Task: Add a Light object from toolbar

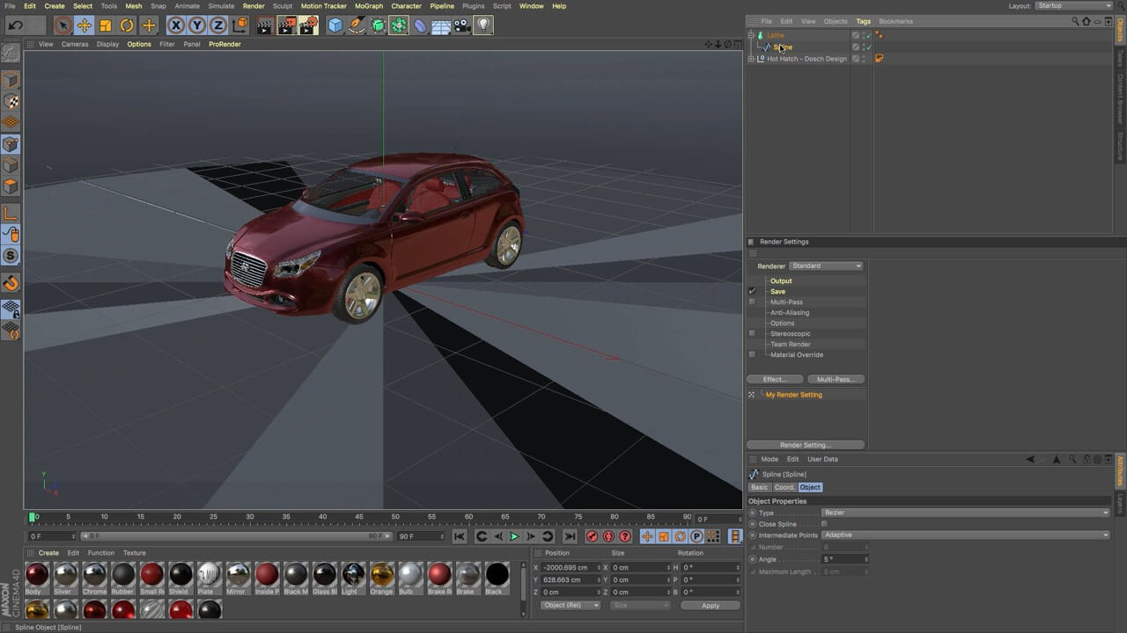Action: tap(484, 25)
